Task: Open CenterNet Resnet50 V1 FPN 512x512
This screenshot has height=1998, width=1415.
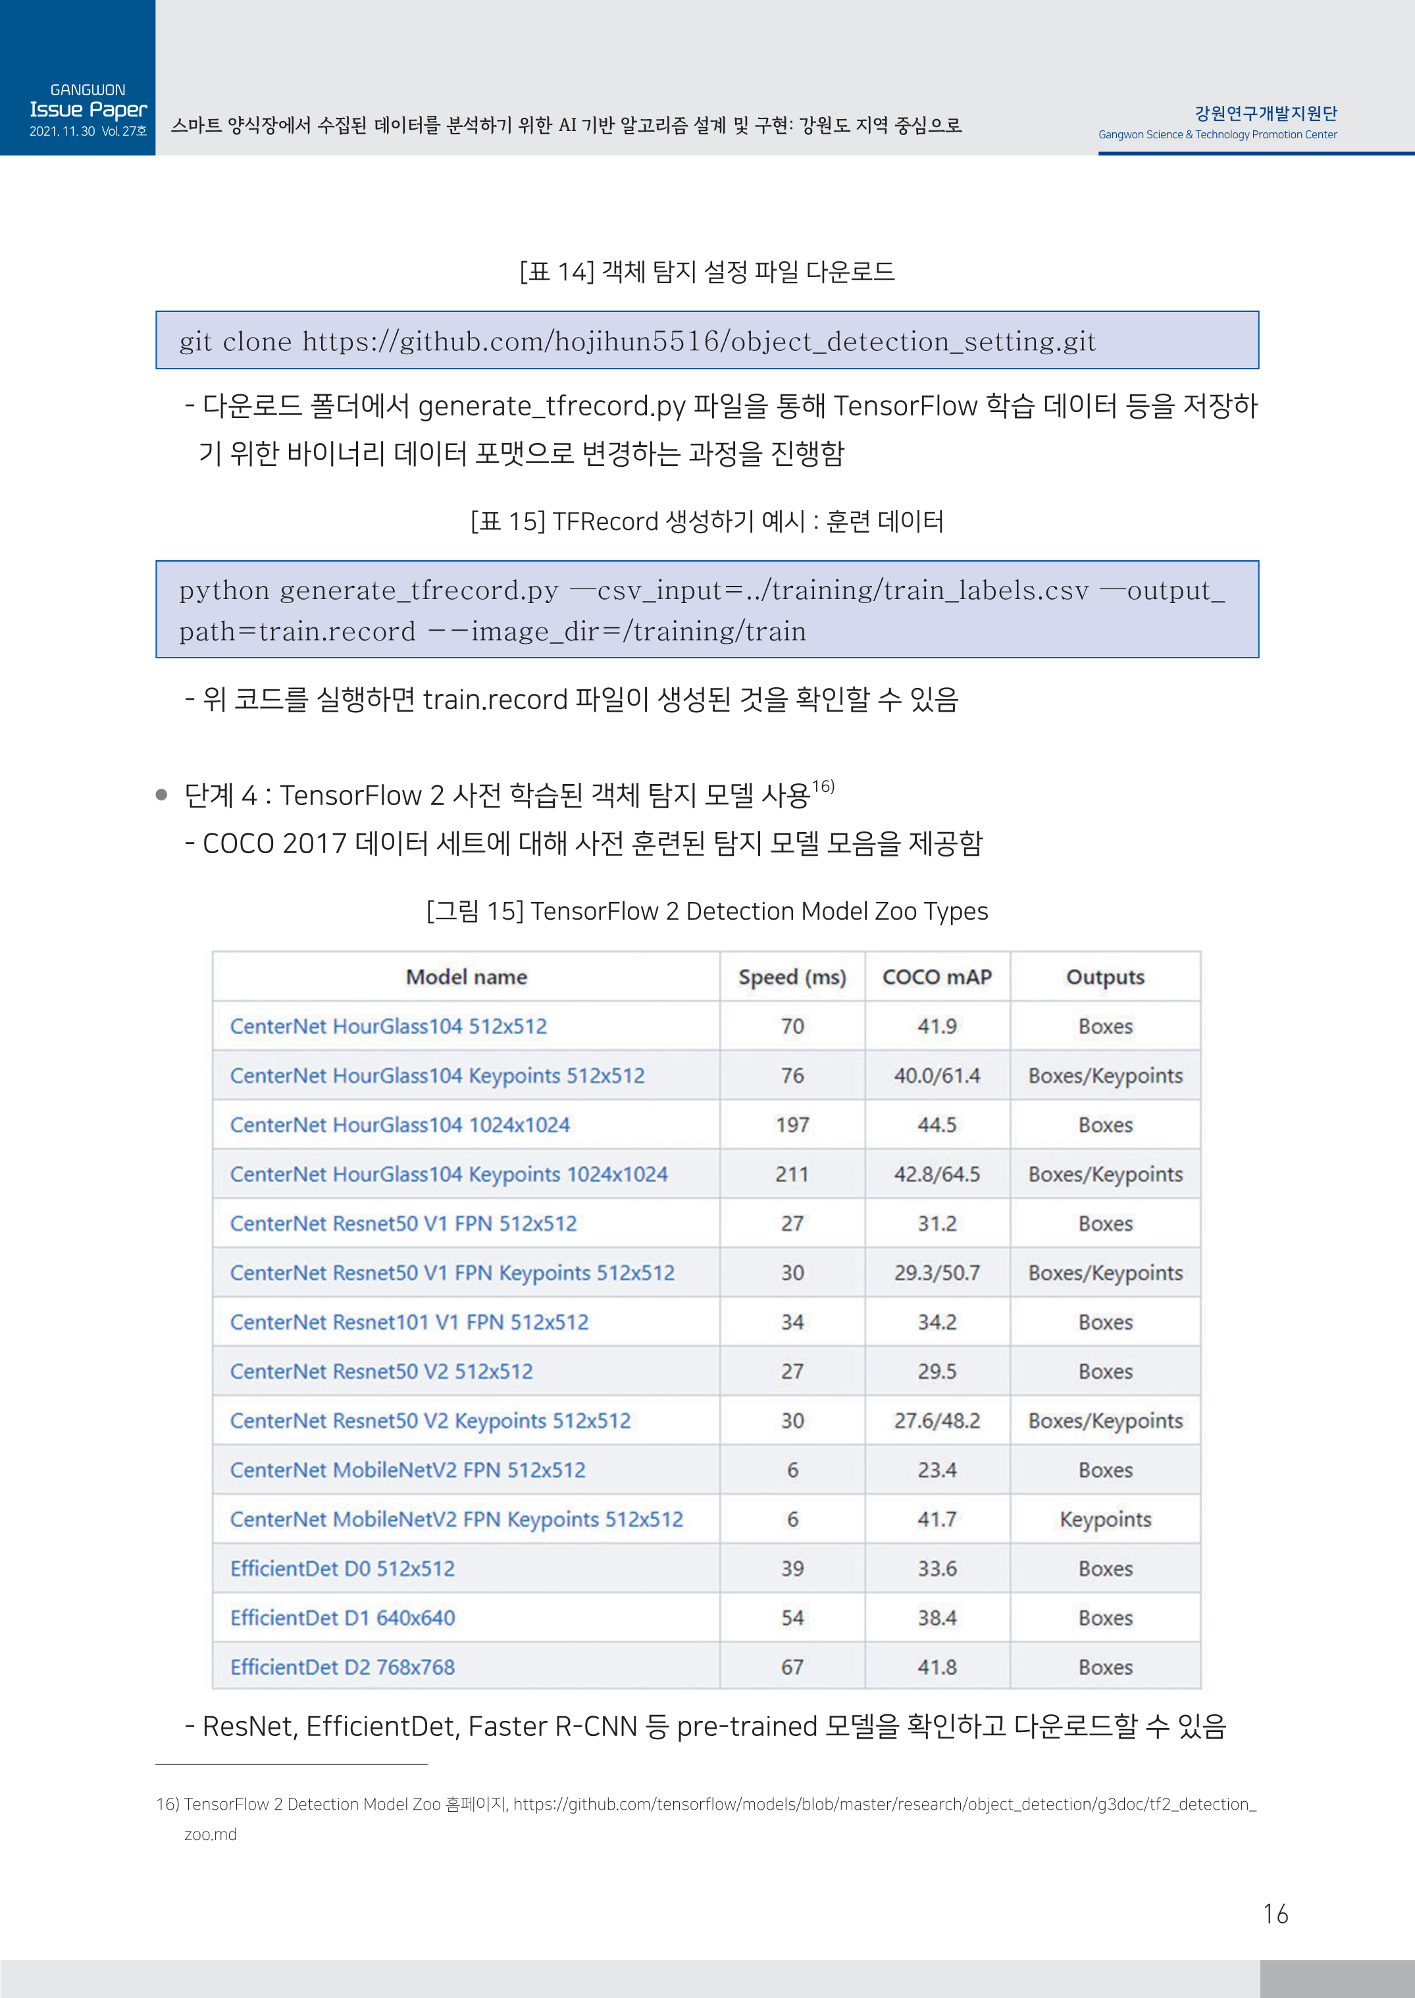Action: point(403,1222)
